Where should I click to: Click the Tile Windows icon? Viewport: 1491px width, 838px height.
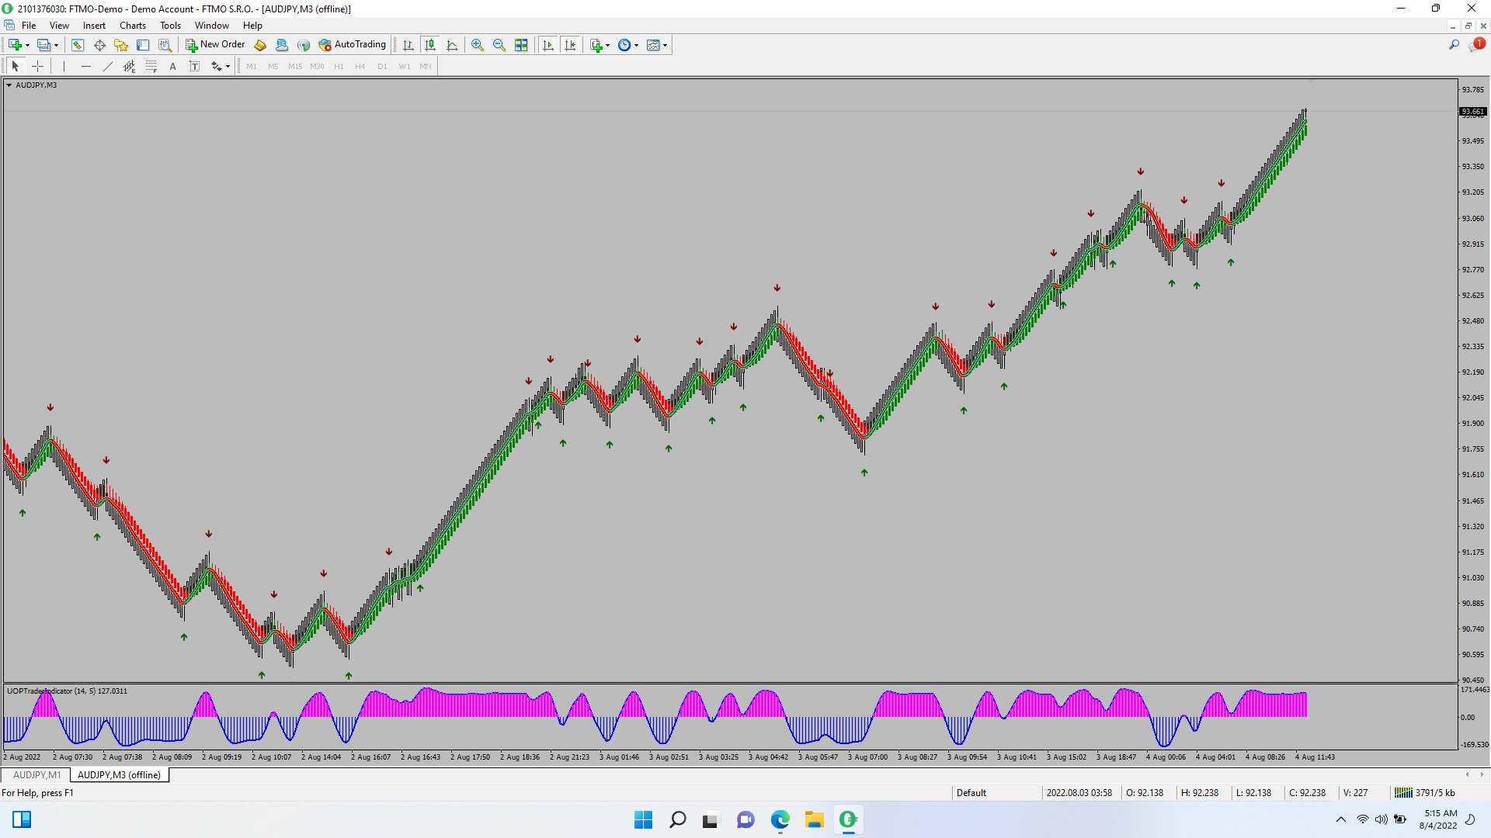coord(521,45)
